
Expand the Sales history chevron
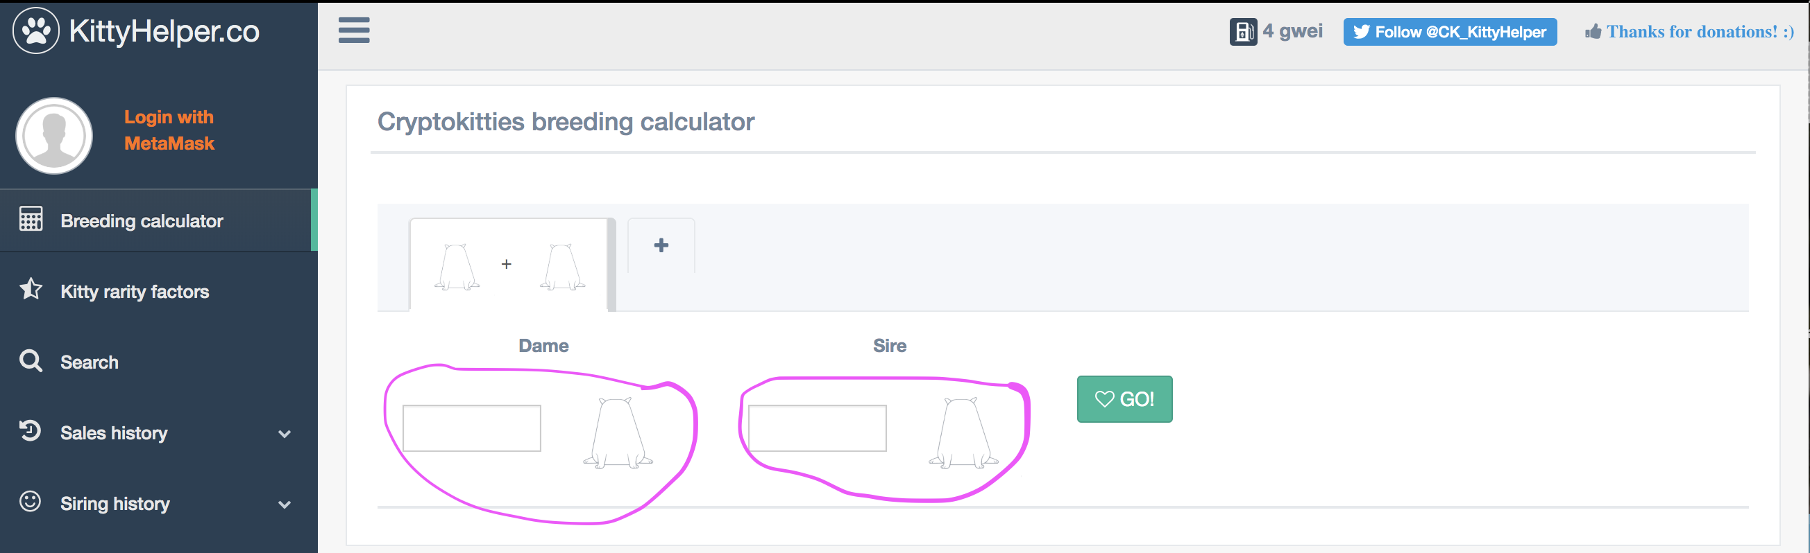[x=285, y=434]
